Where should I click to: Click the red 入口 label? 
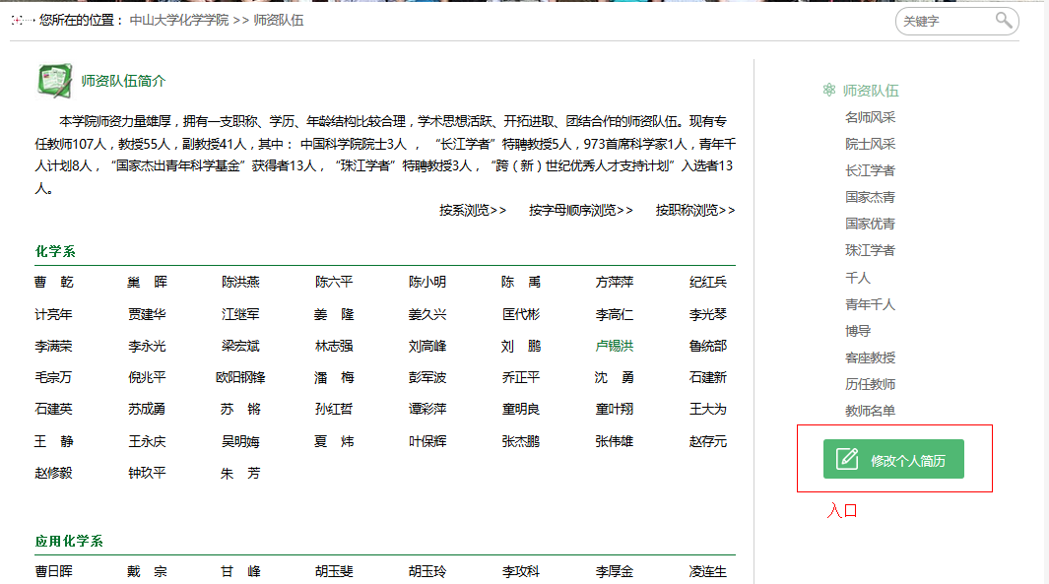point(843,510)
